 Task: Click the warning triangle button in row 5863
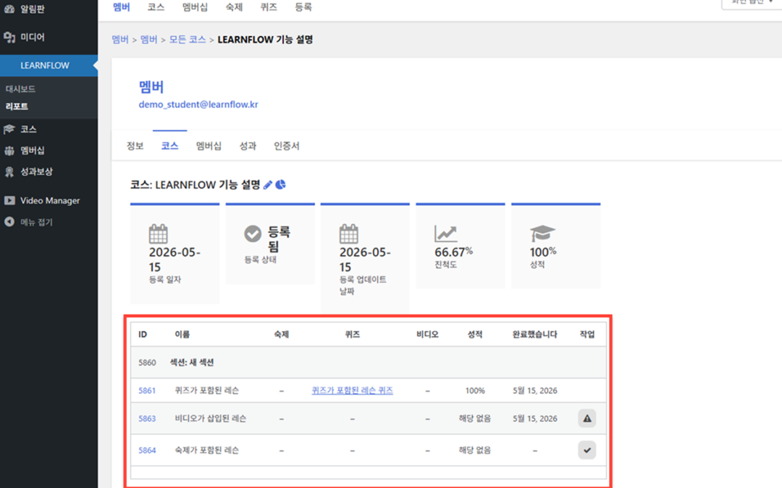click(587, 419)
